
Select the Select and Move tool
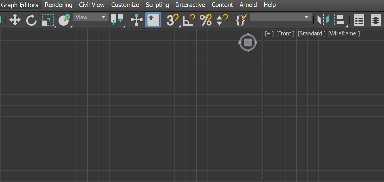[15, 20]
